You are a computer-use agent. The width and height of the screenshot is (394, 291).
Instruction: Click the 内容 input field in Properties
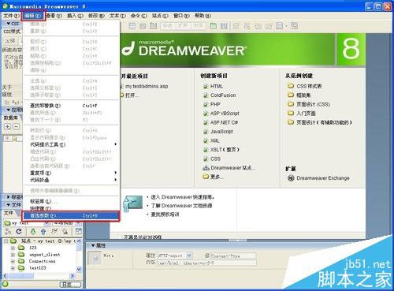click(x=206, y=263)
